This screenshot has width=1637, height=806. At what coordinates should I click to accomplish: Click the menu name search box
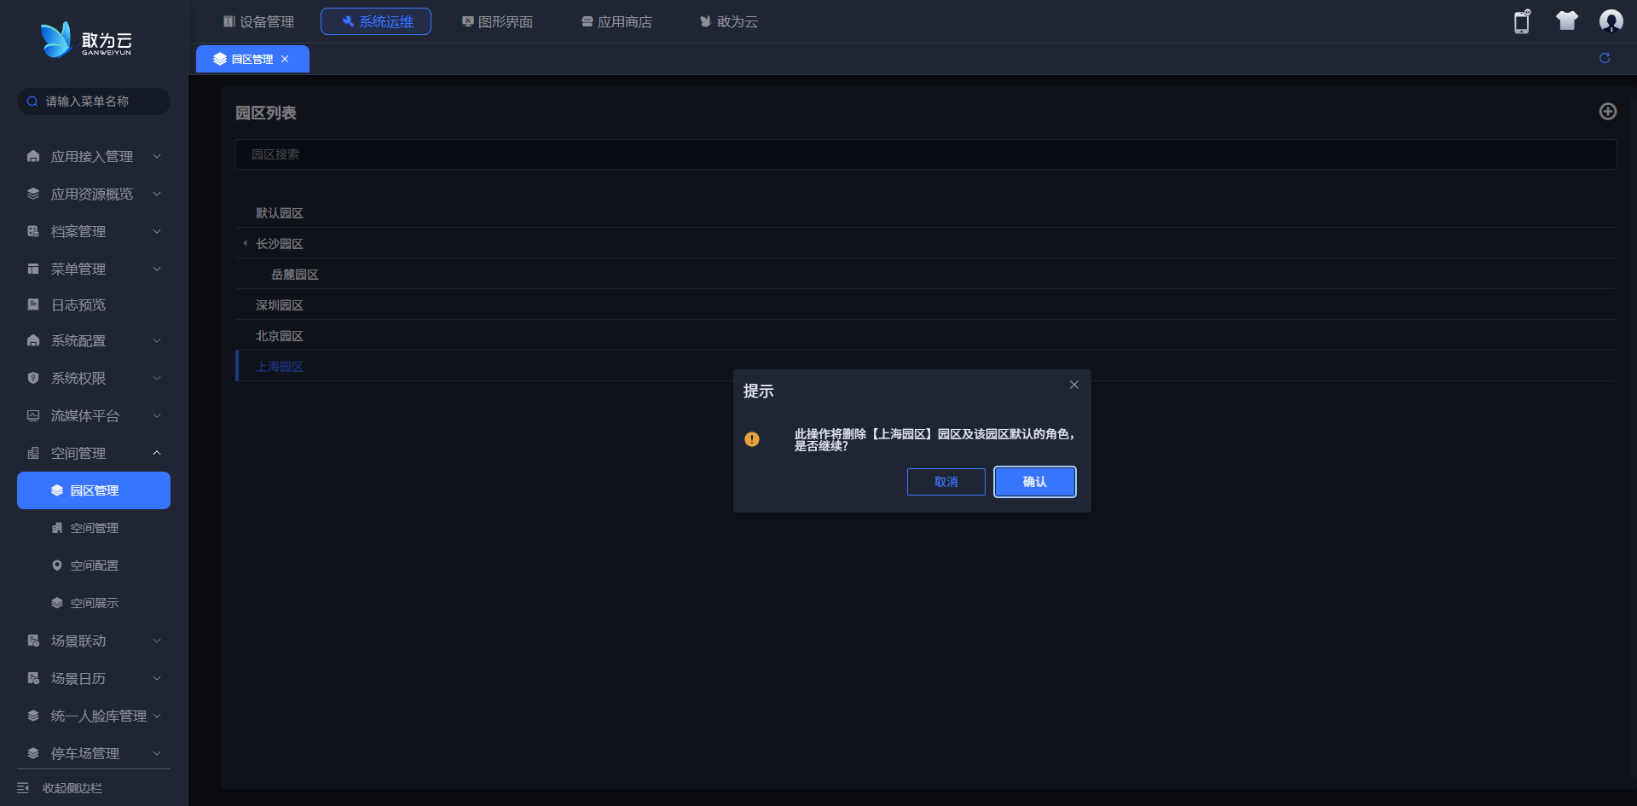coord(94,101)
